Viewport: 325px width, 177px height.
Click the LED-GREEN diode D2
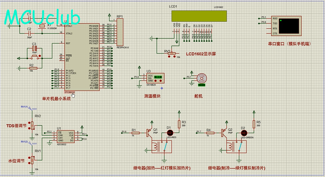243,133
